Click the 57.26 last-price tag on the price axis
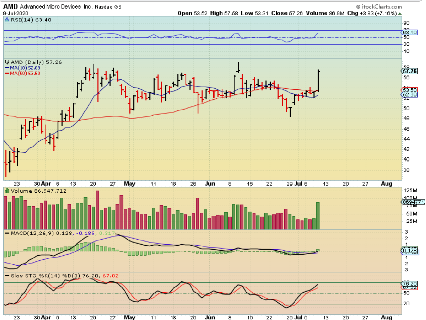 (x=410, y=71)
